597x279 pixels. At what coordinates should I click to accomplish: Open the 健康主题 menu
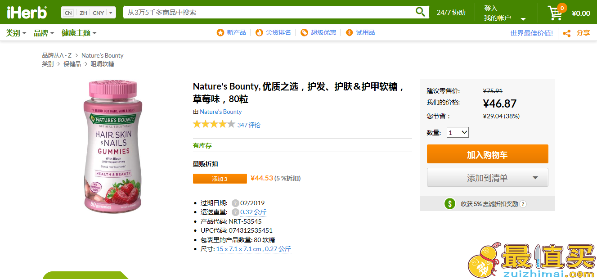79,33
